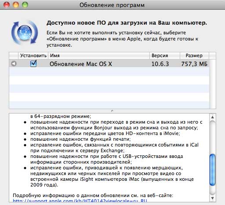Click scrollbar track above the blue thumb
This screenshot has width=225, height=205.
coord(212,137)
